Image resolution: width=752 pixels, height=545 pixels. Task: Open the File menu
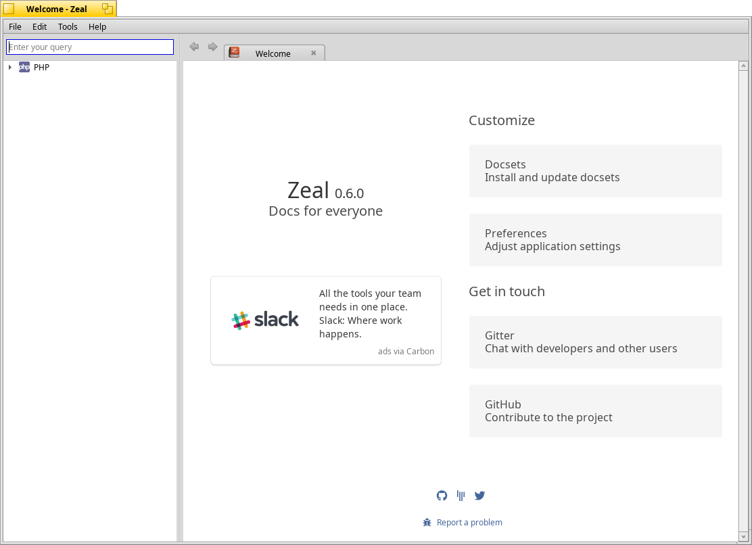point(15,27)
